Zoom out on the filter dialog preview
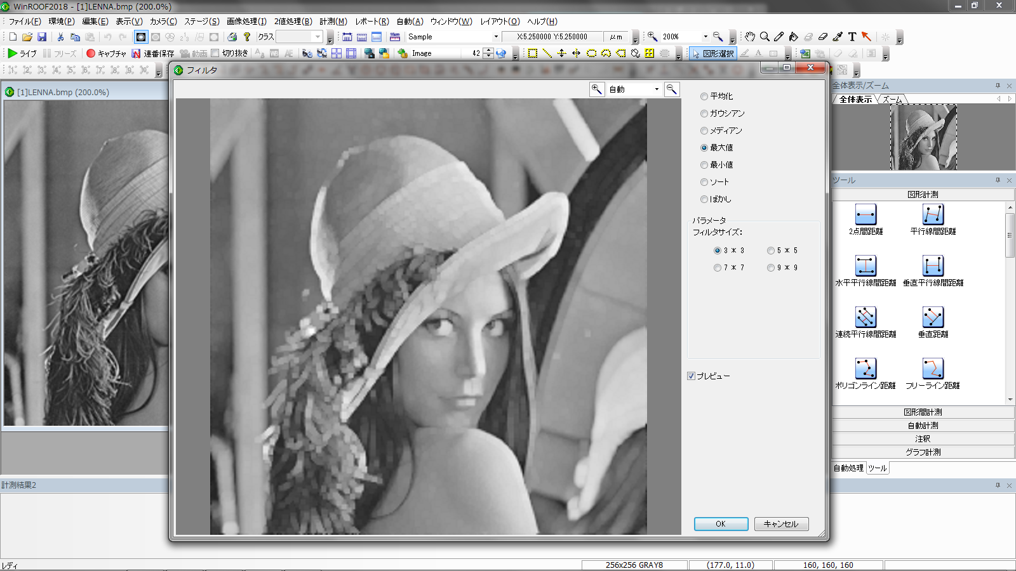The width and height of the screenshot is (1016, 571). coord(672,89)
